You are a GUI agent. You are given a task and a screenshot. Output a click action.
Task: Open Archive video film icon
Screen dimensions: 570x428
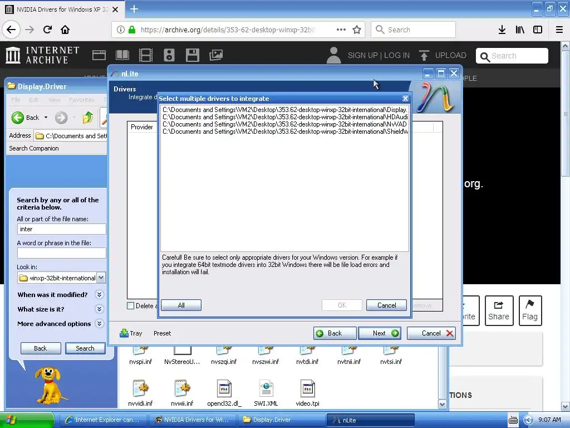146,55
